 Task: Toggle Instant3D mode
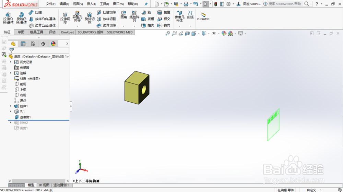coord(203,16)
